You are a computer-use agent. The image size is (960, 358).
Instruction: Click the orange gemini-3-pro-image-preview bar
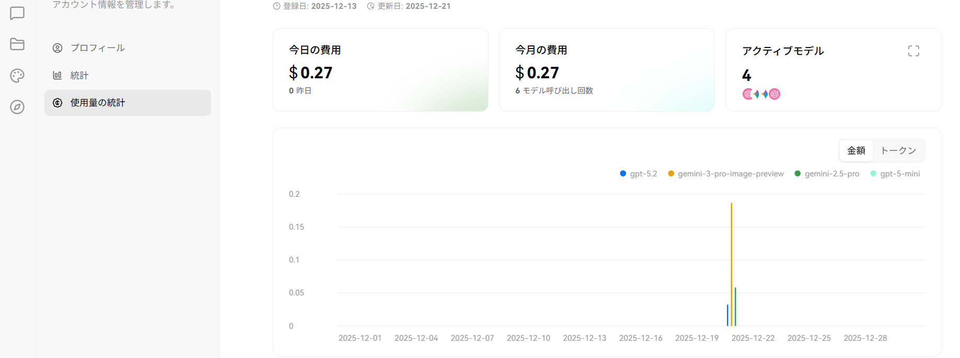731,264
